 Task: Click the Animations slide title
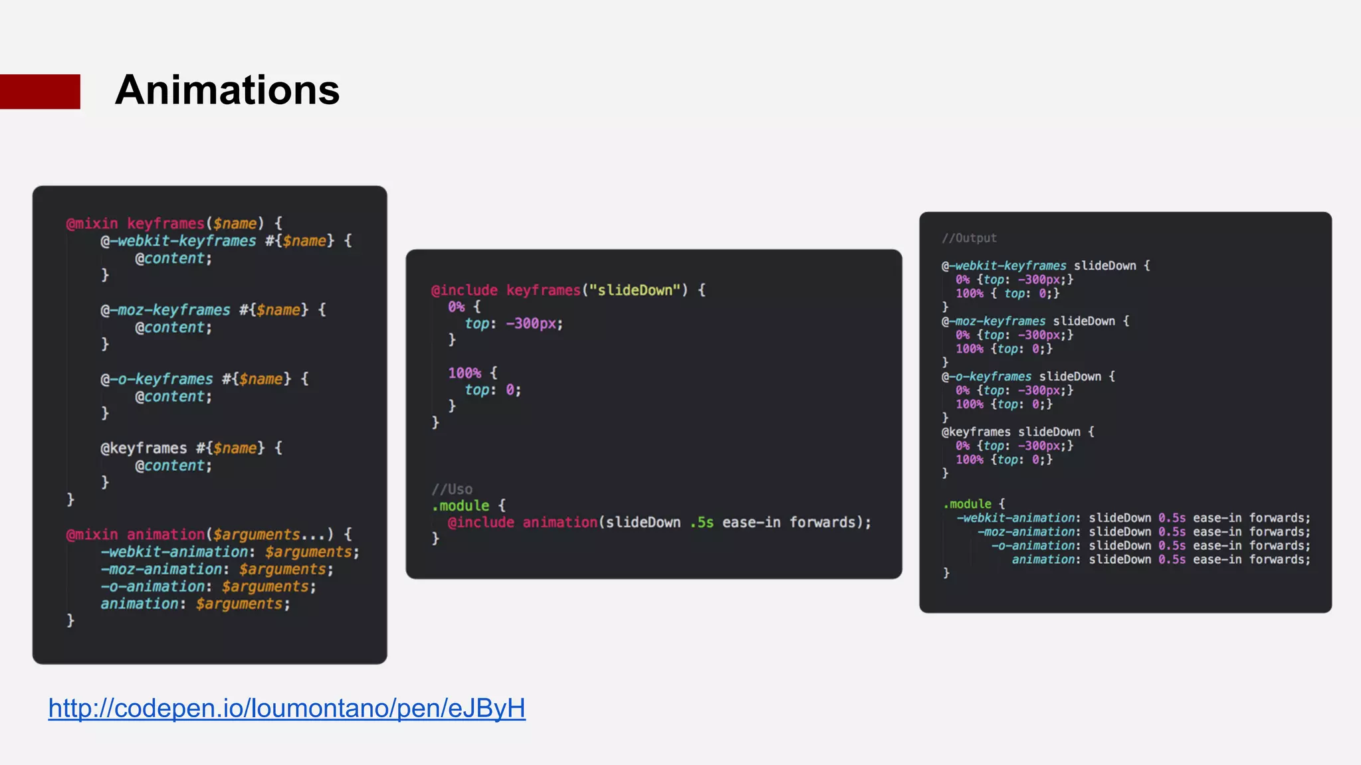pos(227,90)
